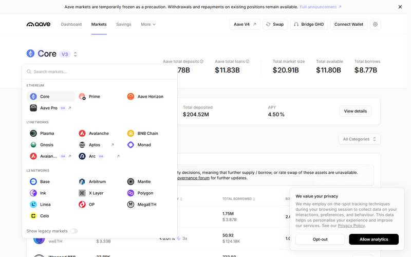Open the Aave V4 external link button
411x257 pixels.
tap(245, 24)
